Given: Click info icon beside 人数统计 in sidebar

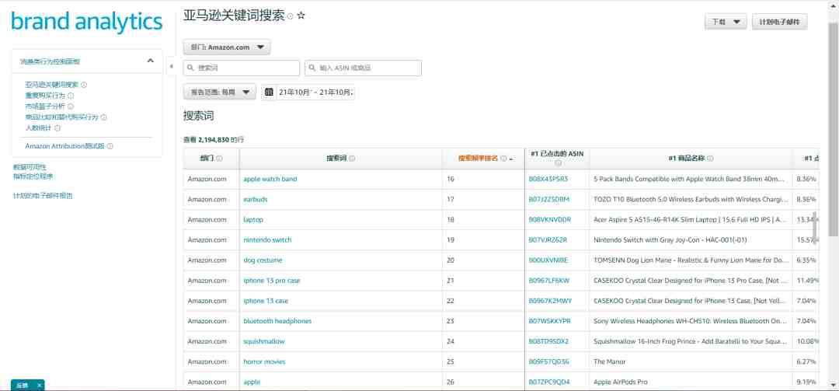Looking at the screenshot, I should (57, 128).
